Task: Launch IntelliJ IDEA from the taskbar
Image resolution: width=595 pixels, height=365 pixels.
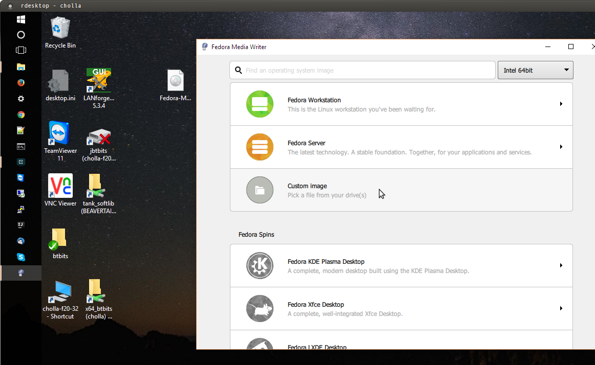Action: (21, 225)
